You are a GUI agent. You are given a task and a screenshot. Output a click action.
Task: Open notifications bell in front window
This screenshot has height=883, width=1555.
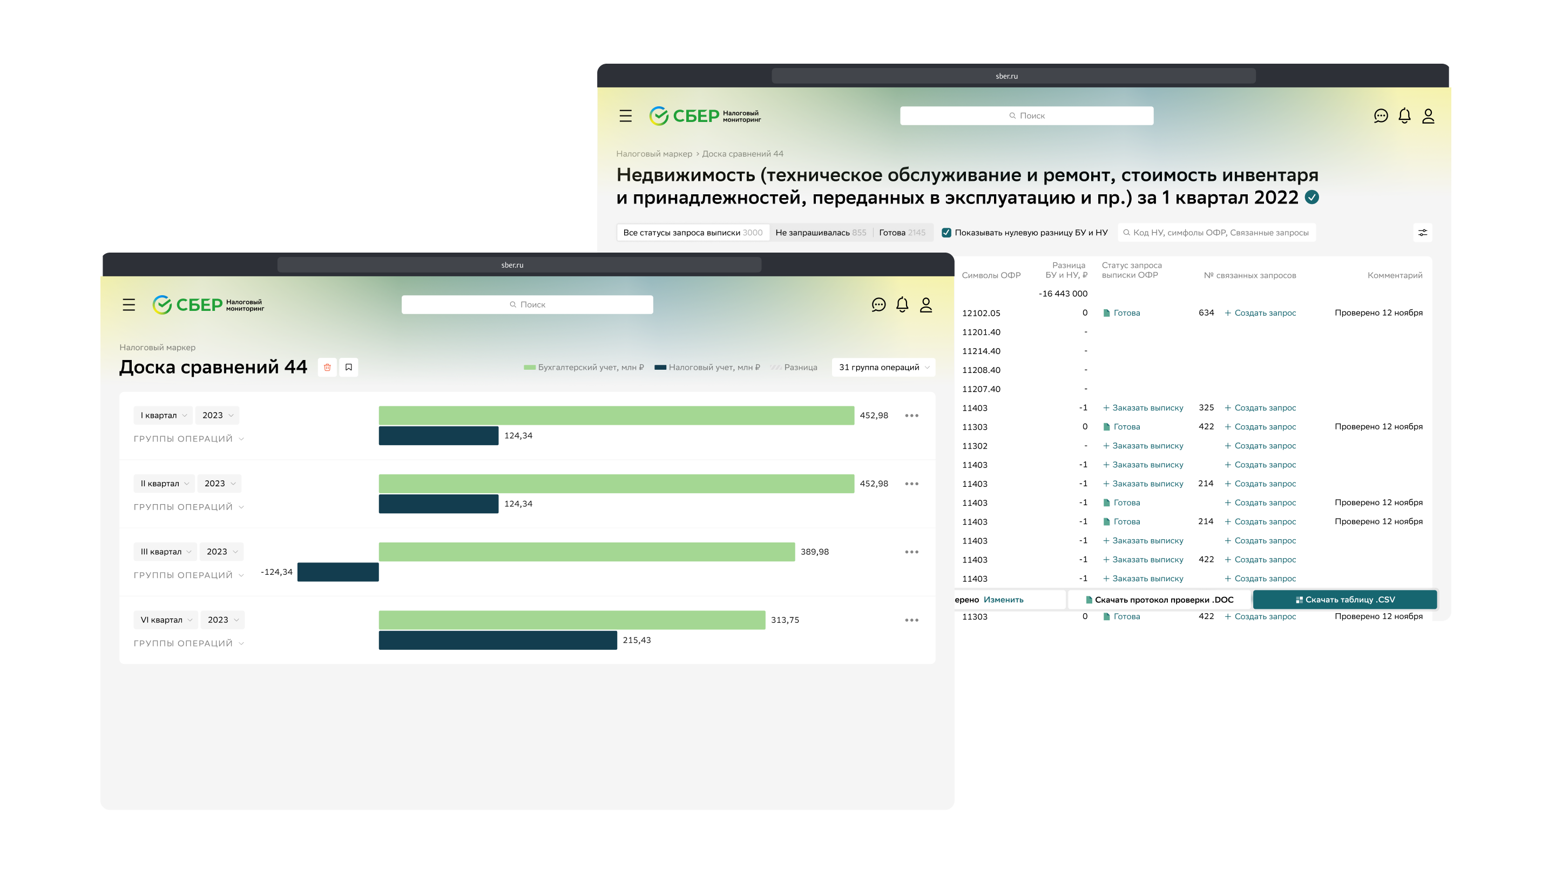click(902, 304)
